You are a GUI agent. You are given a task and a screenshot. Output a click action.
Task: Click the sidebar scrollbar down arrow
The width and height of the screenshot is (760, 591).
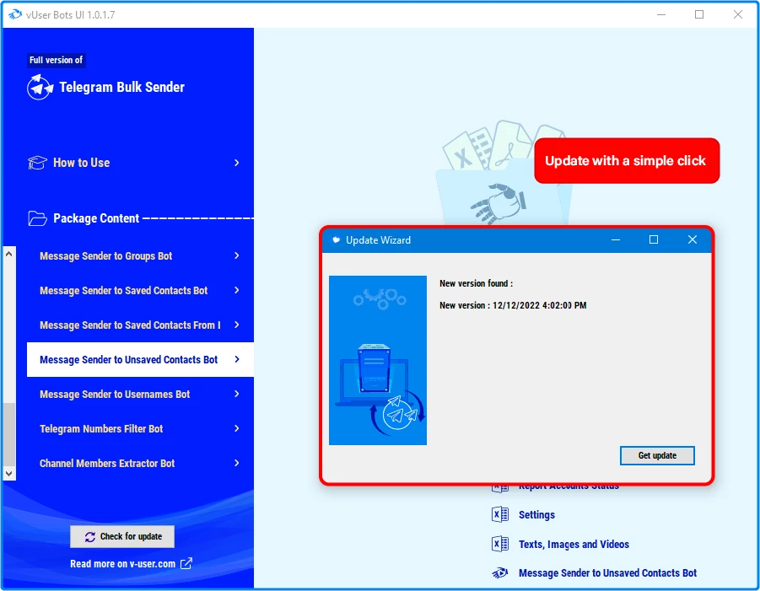[x=8, y=473]
